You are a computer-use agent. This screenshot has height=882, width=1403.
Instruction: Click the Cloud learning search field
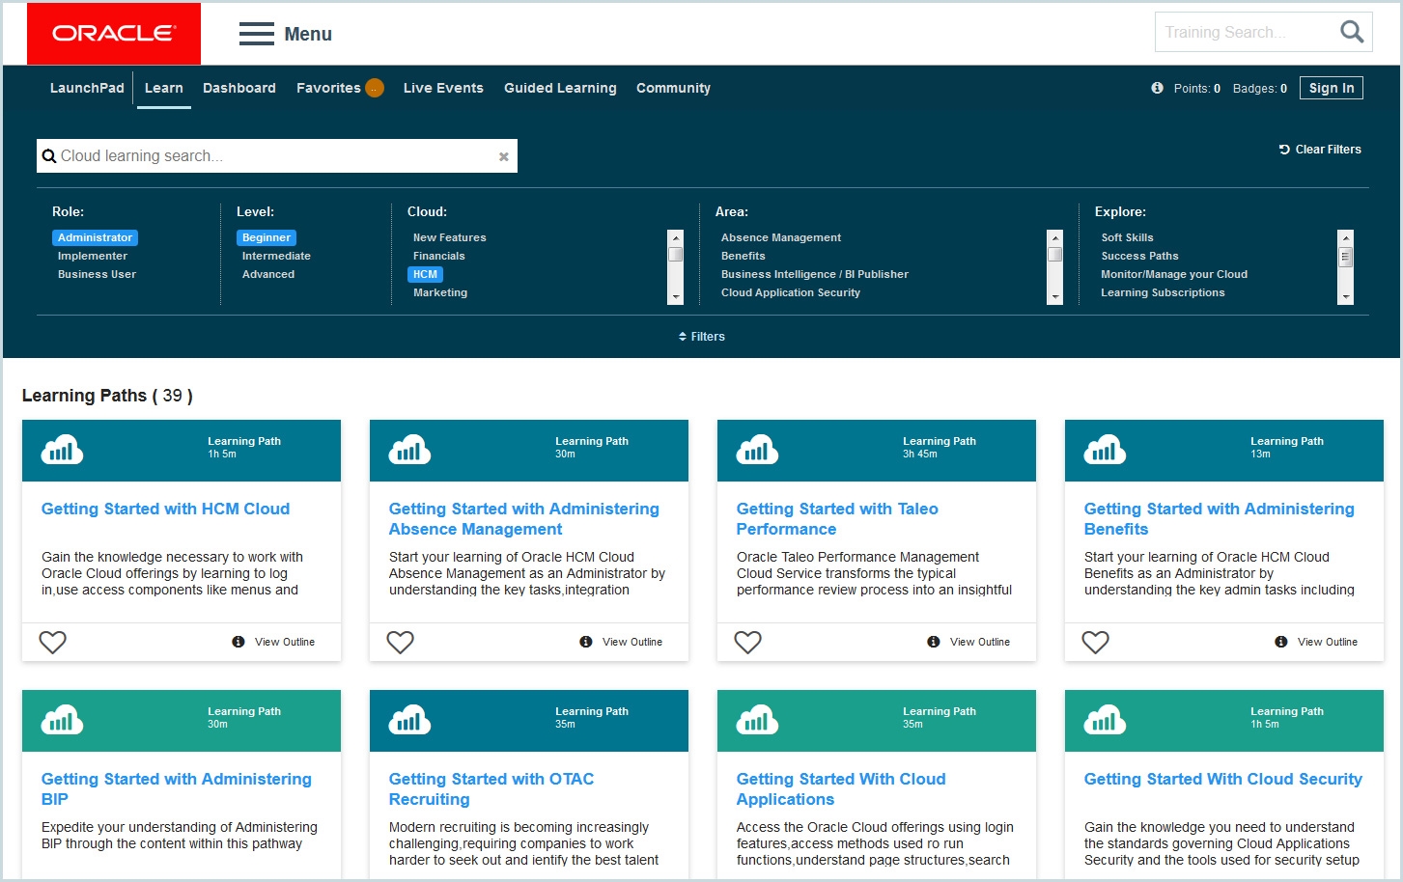(270, 156)
